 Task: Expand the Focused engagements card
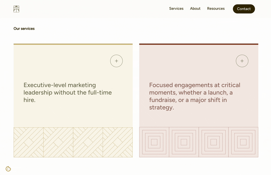coord(242,61)
